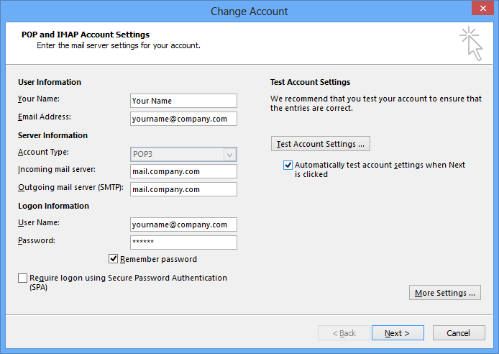Click the POP and IMAP Account Settings heading
The height and width of the screenshot is (354, 499).
pyautogui.click(x=86, y=35)
